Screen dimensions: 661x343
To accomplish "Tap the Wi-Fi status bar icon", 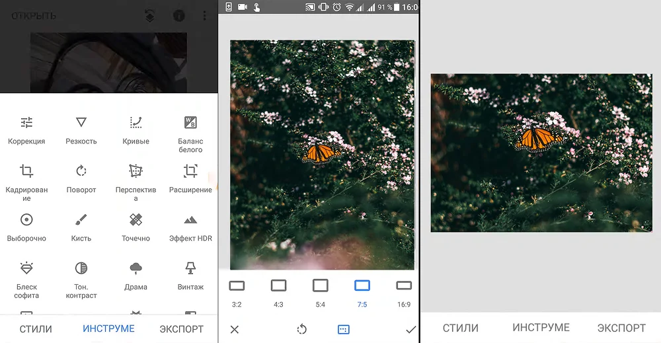I will tap(350, 7).
